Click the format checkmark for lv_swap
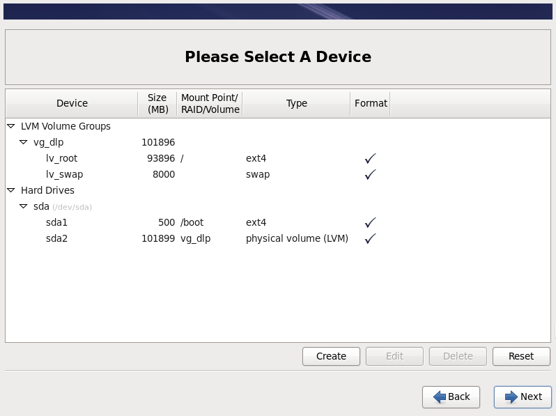Viewport: 556px width, 416px height. point(370,174)
